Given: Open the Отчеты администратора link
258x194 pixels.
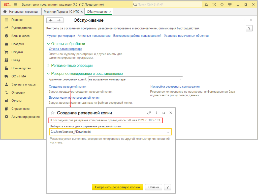Looking at the screenshot, I should coord(66,49).
